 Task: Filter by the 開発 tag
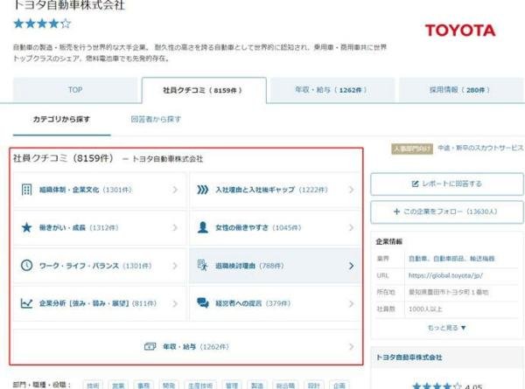tap(169, 386)
